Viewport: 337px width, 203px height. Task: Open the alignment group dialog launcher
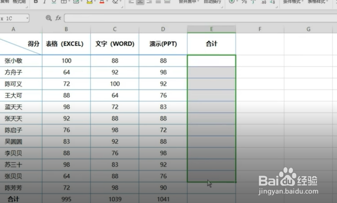click(x=222, y=7)
